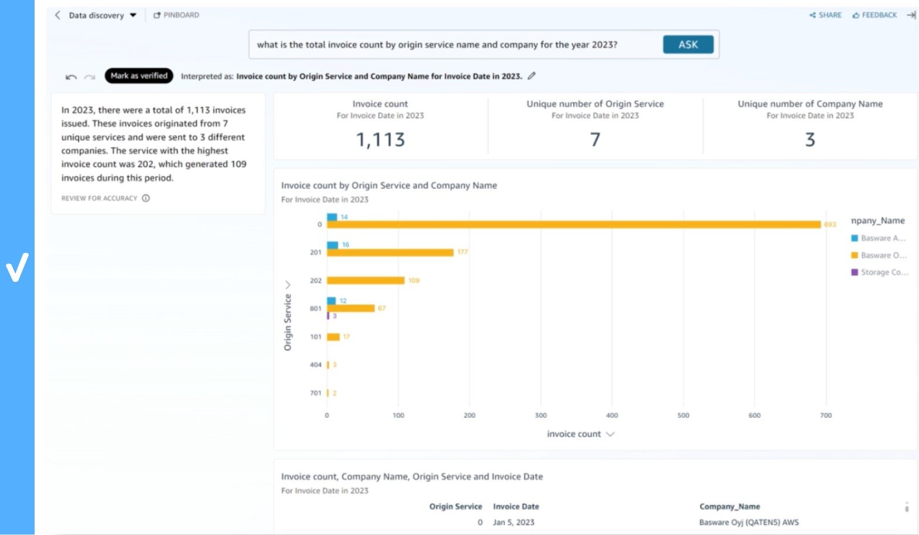Click the unique Origin Service value 7
Viewport: 919px width, 535px height.
point(595,139)
